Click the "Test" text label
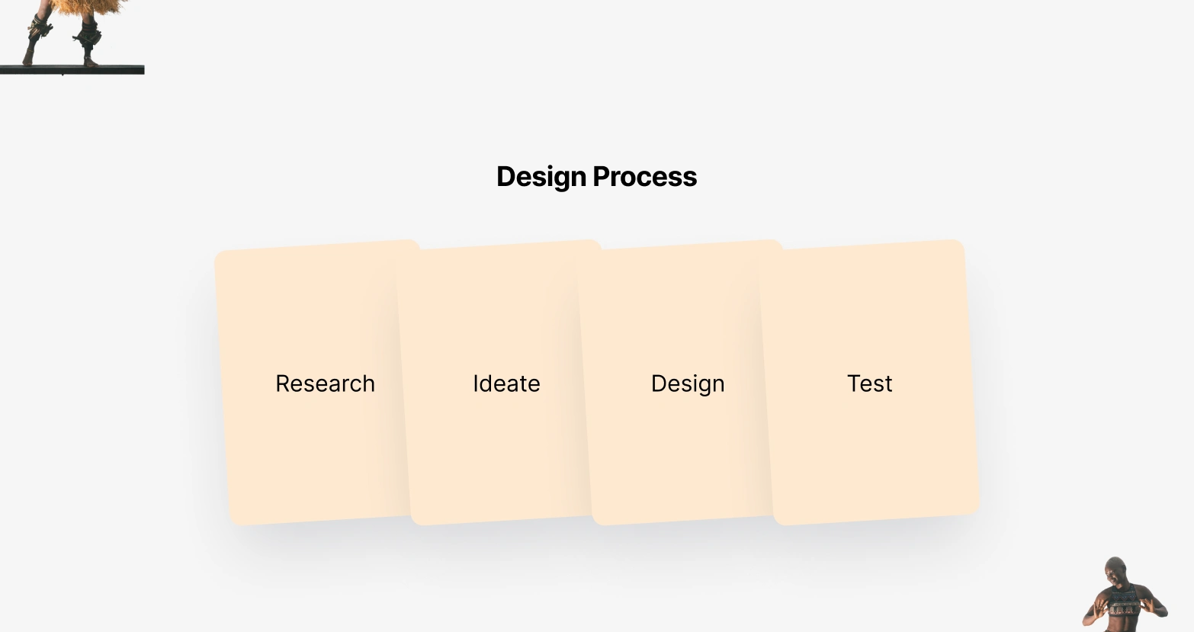The image size is (1194, 632). (x=869, y=383)
